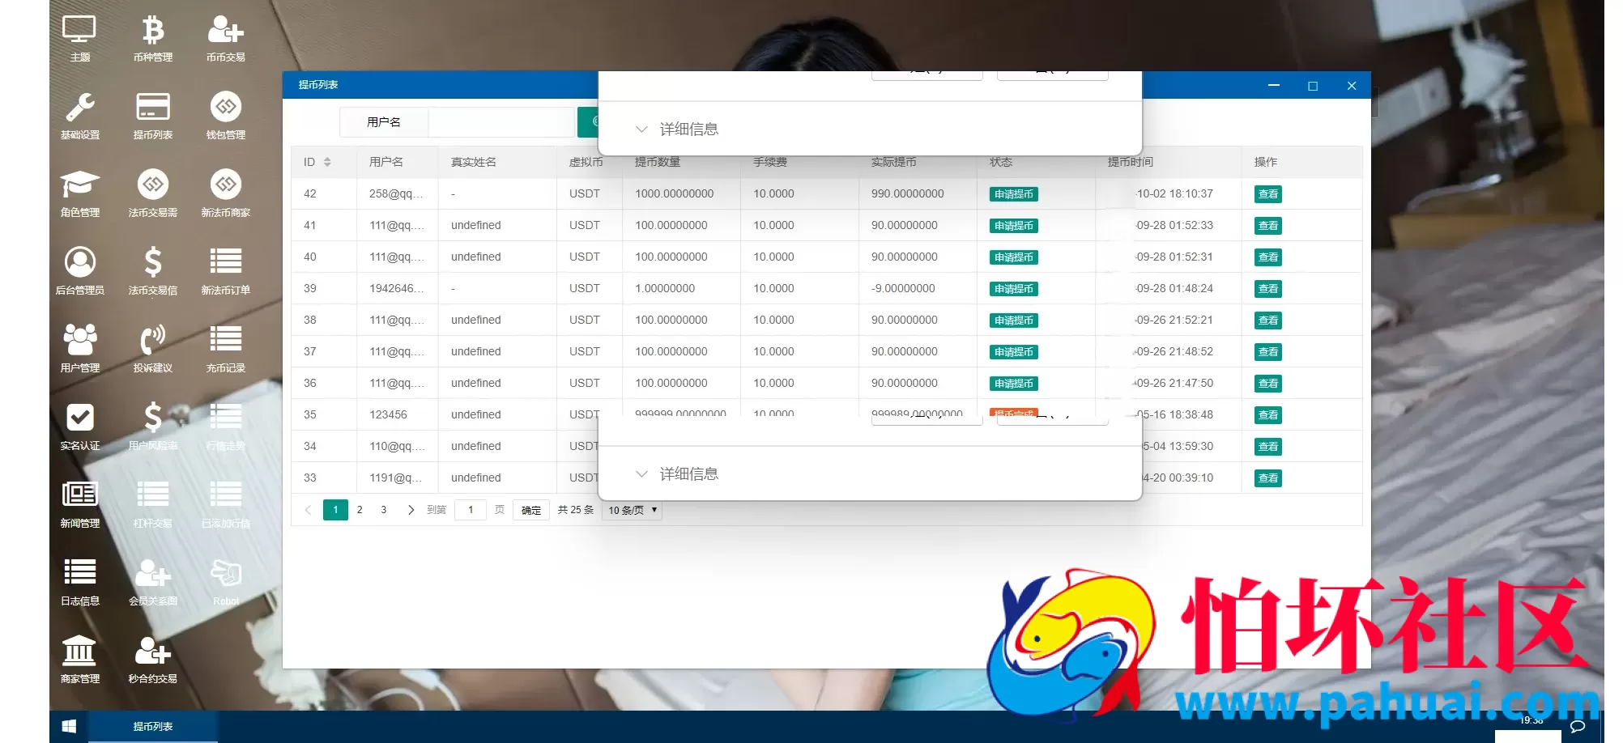Go to page 3 of the list
The width and height of the screenshot is (1623, 743).
coord(384,510)
